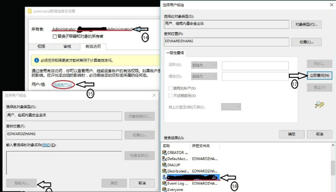Open the 自上次登录后的天数 dropdown
The image size is (336, 192).
click(231, 107)
